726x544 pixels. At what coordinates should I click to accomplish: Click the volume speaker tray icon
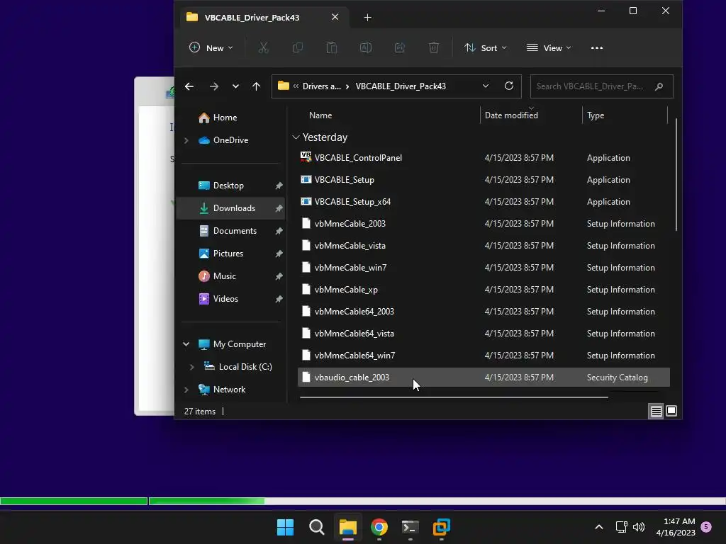point(639,527)
